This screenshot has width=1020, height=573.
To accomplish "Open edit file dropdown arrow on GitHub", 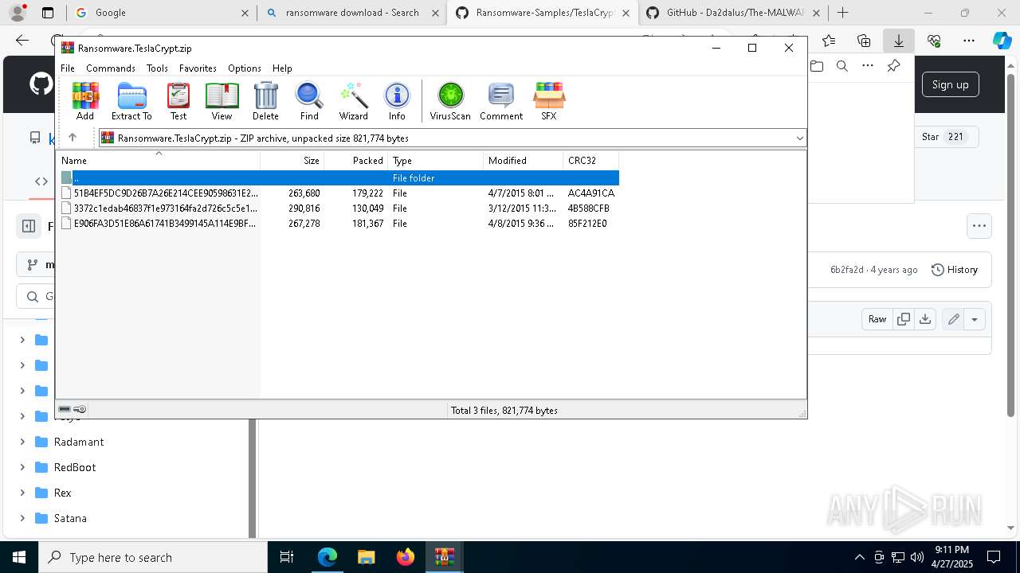I will point(975,319).
